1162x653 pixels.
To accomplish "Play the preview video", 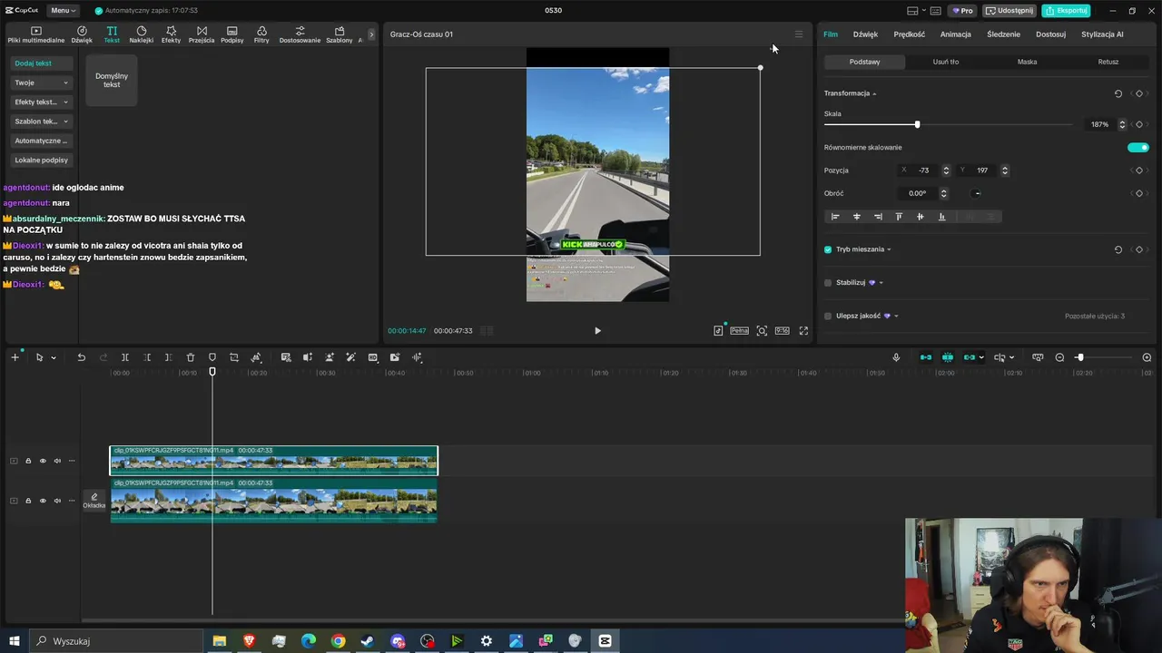I will (x=597, y=331).
